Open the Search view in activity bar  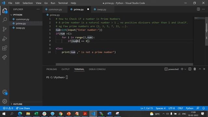[x=5, y=20]
